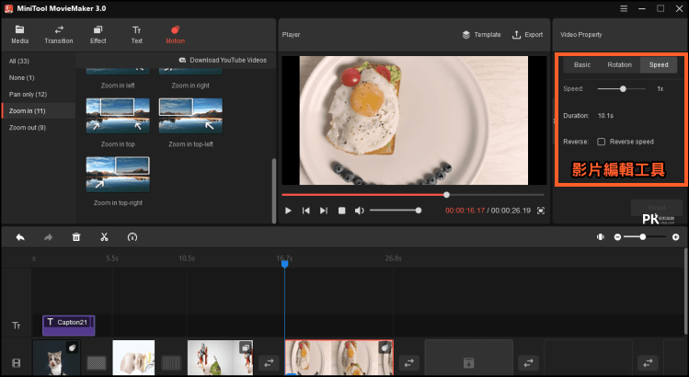
Task: Zoom timeline to fit icon
Action: point(601,237)
